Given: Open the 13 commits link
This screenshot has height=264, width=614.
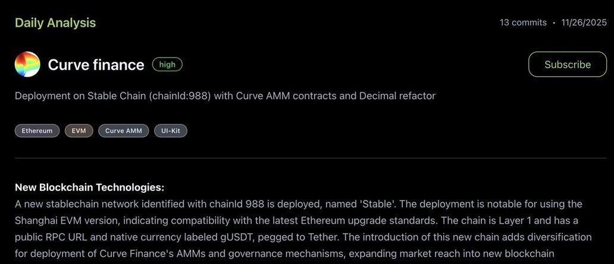Looking at the screenshot, I should pos(523,23).
